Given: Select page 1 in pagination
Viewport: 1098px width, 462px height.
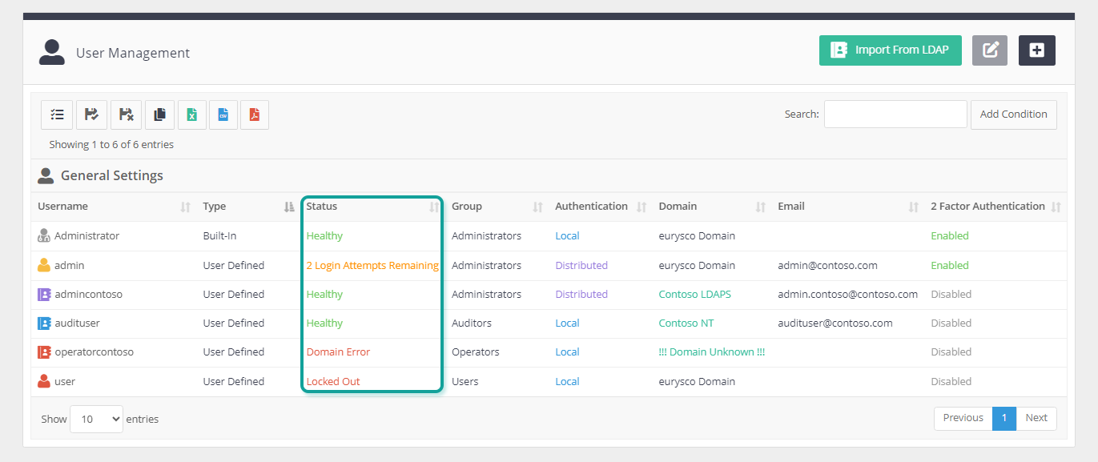Looking at the screenshot, I should coord(1003,418).
